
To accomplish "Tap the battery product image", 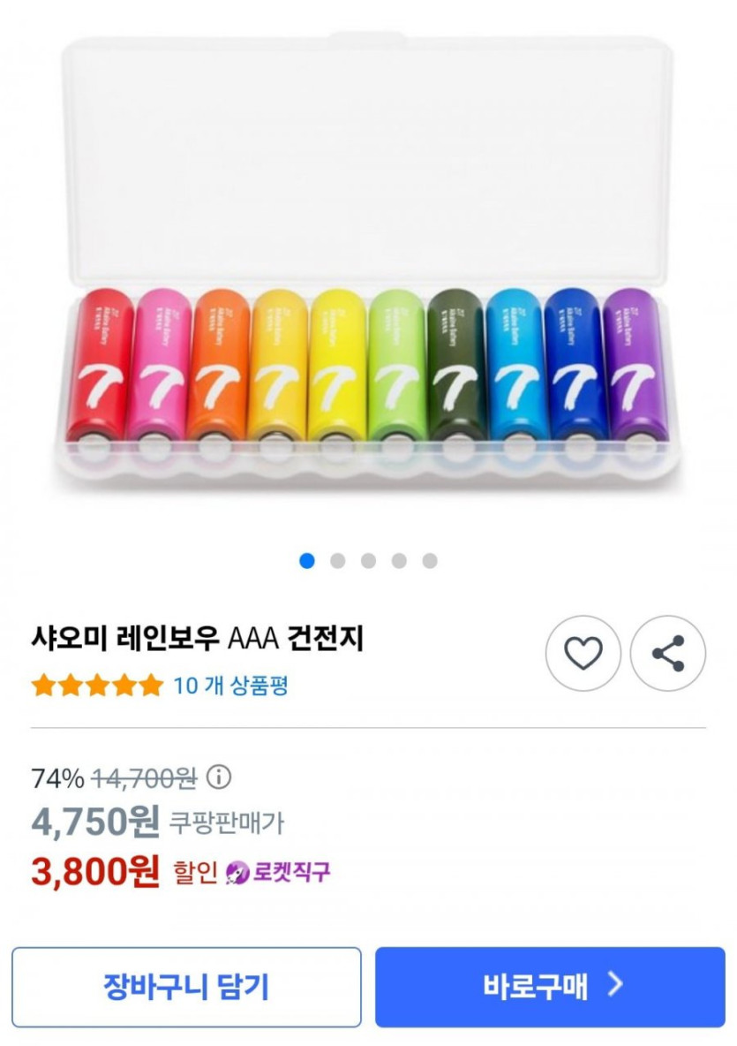I will 367,265.
